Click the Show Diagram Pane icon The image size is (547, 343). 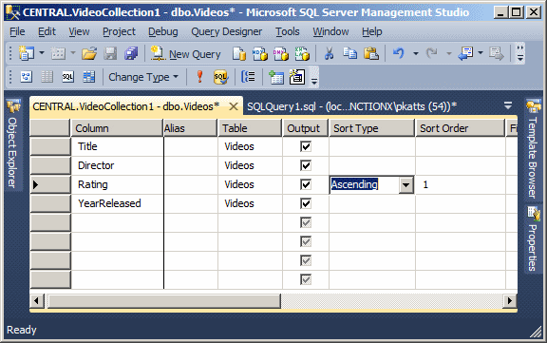(x=27, y=76)
